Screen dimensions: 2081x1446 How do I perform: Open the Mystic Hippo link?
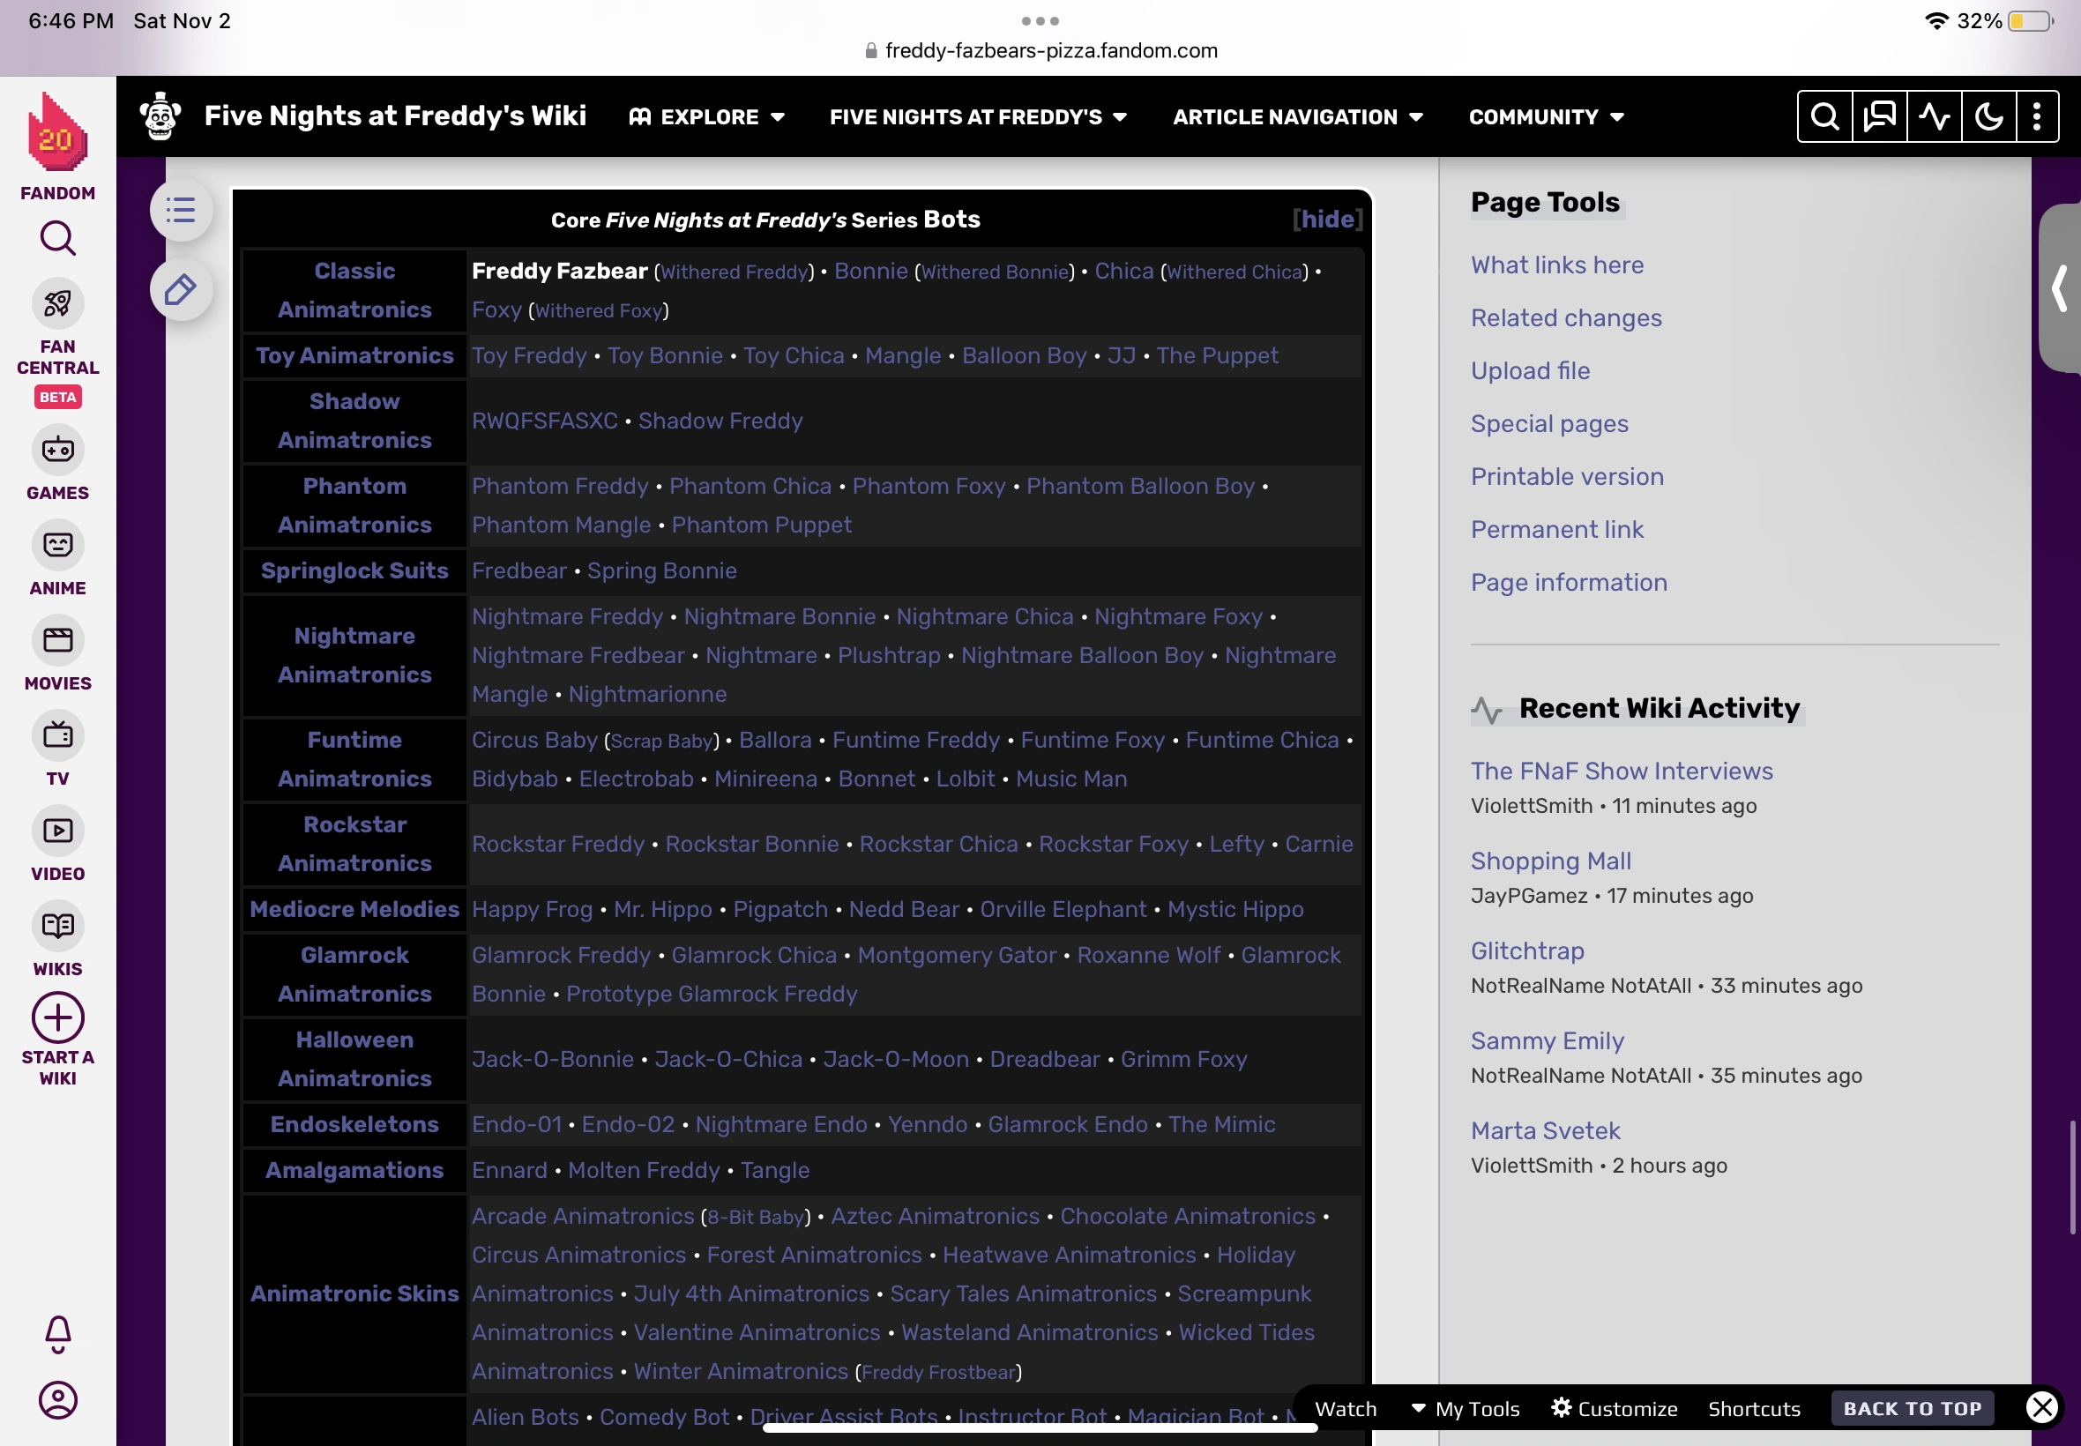coord(1234,909)
